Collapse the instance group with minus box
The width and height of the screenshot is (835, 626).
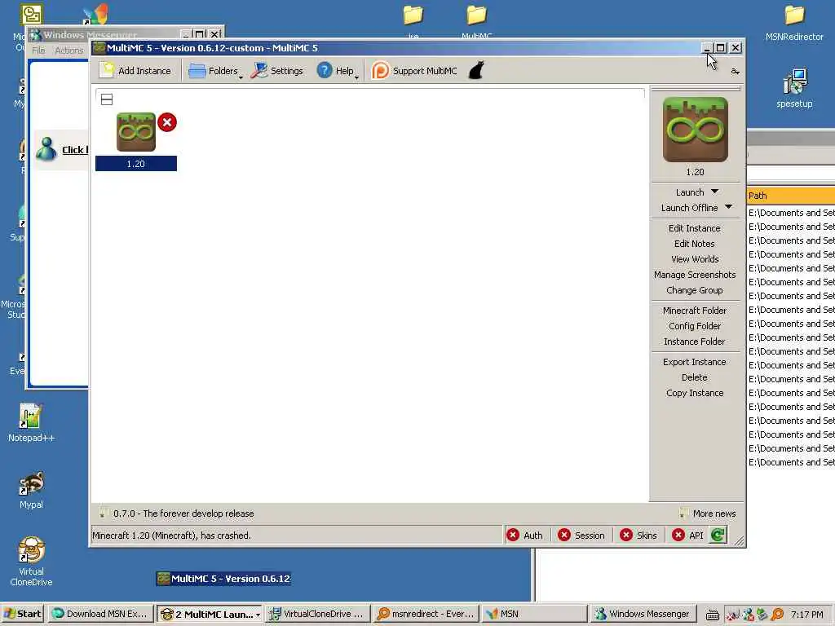(107, 99)
